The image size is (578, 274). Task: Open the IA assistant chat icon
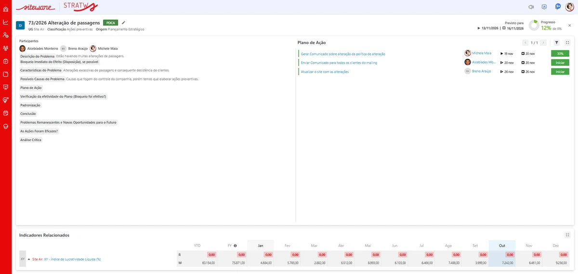tap(544, 7)
